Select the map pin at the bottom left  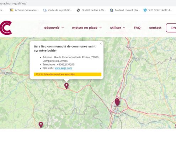tap(41, 125)
